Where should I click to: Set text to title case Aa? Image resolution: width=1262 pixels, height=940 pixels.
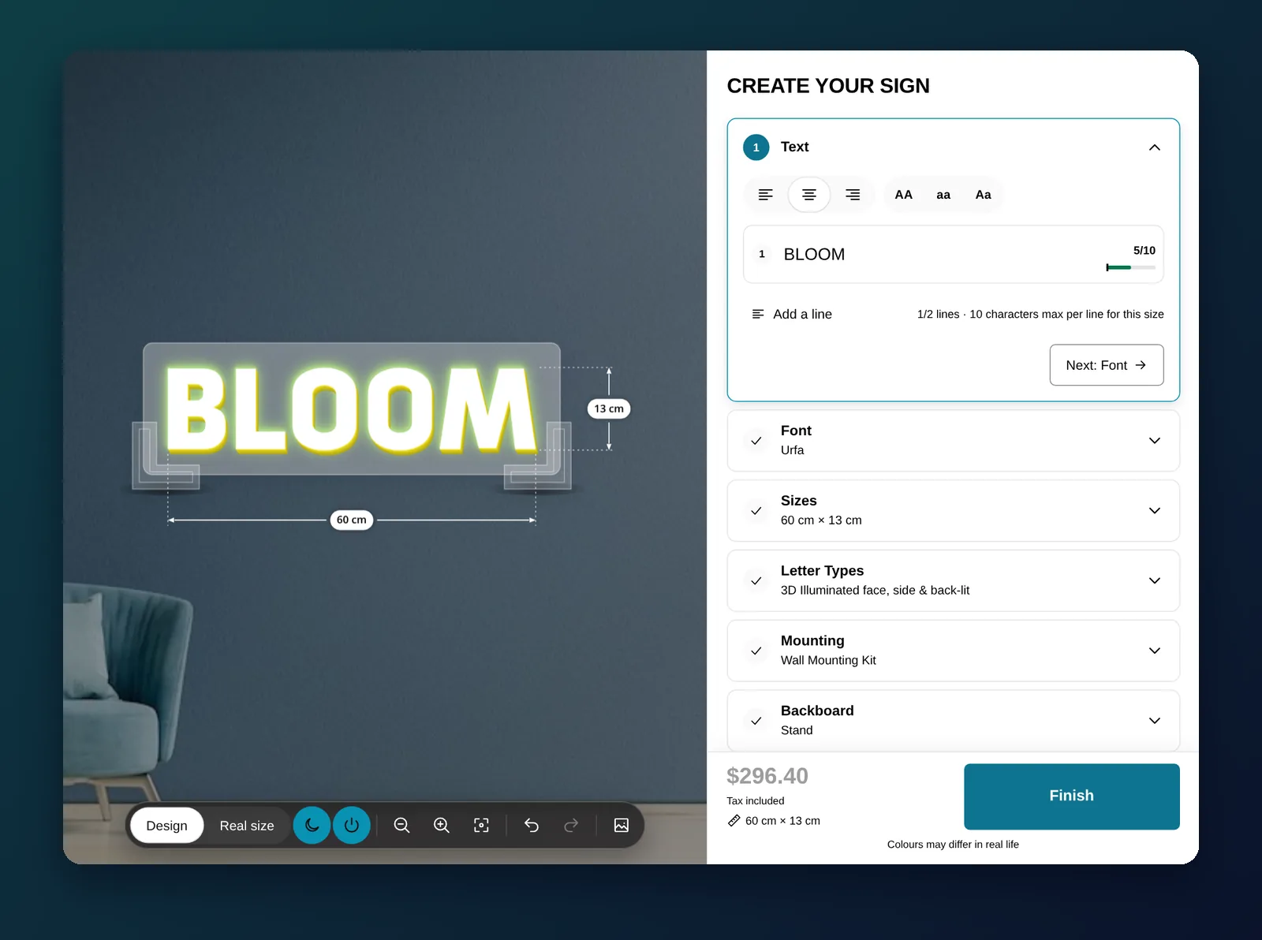click(x=983, y=195)
